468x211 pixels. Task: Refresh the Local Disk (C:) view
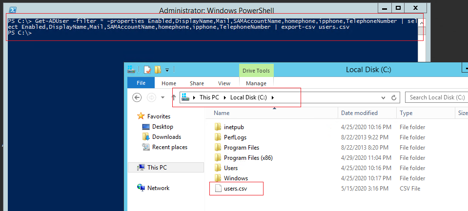tap(394, 97)
